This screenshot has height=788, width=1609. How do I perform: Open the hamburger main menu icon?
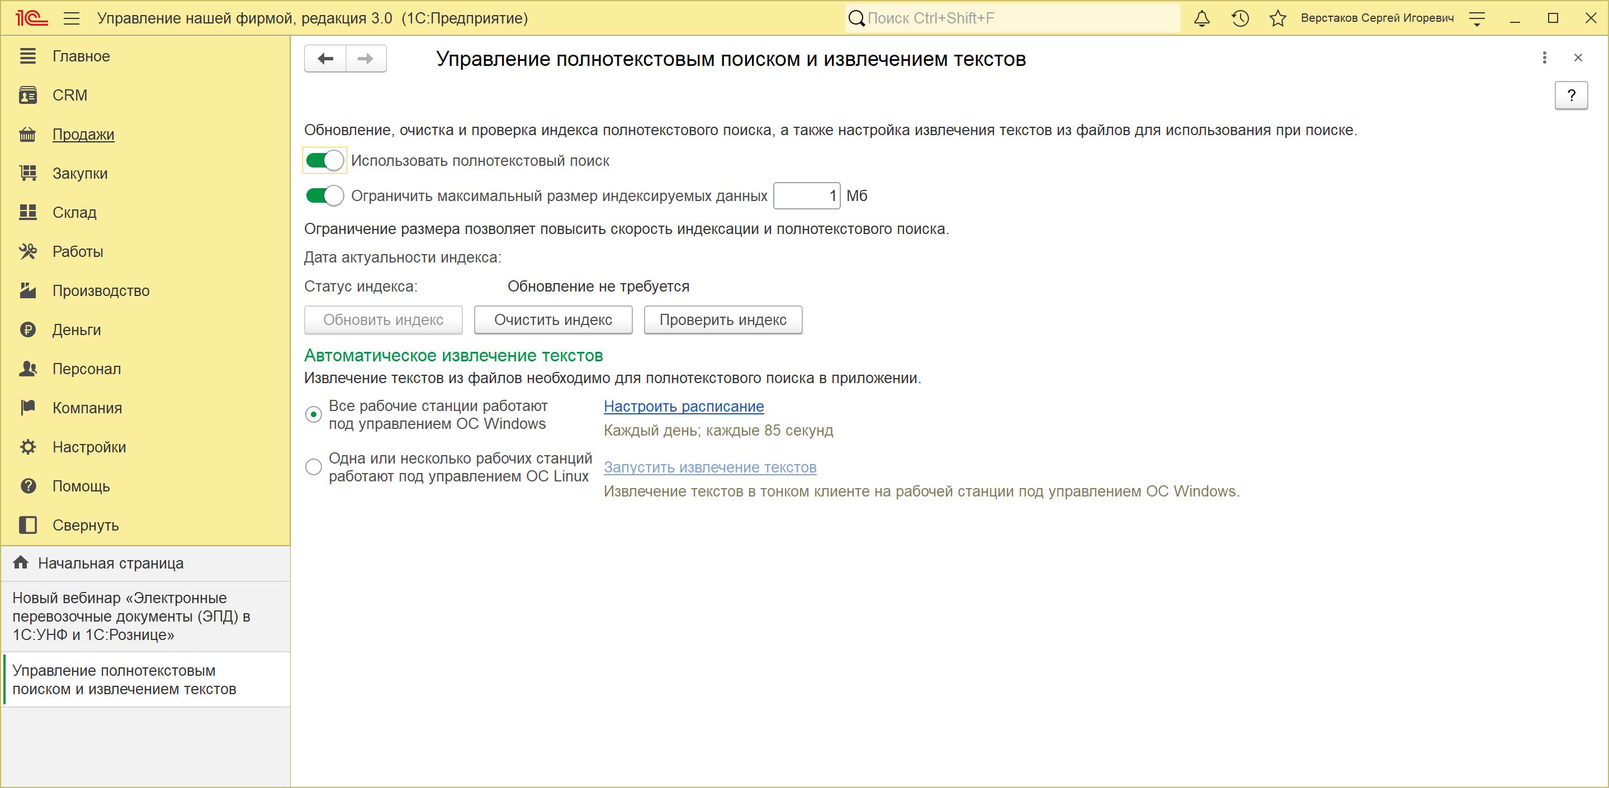pos(72,18)
